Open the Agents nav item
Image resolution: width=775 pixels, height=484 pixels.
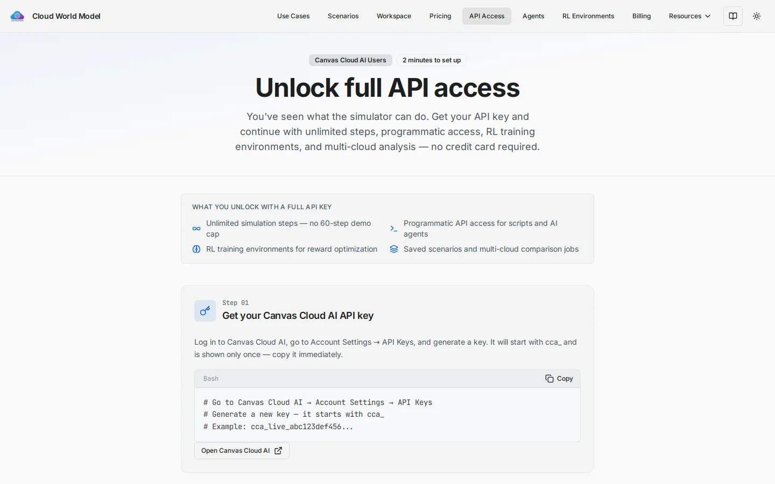pos(533,16)
